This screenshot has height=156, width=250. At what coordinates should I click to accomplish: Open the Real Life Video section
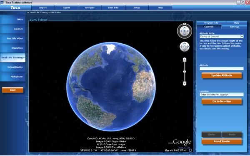coord(13,38)
